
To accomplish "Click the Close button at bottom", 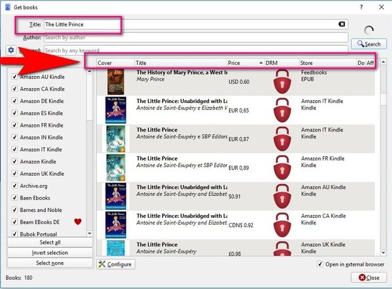I will click(x=369, y=277).
